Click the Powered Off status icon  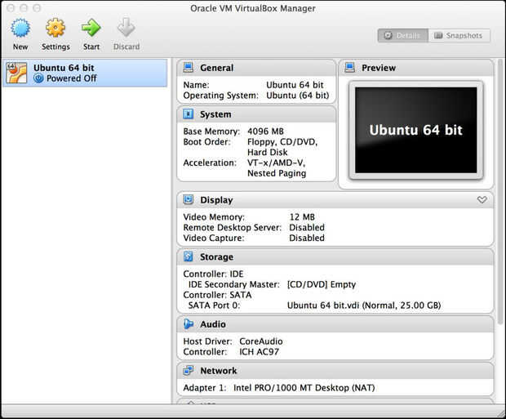38,78
